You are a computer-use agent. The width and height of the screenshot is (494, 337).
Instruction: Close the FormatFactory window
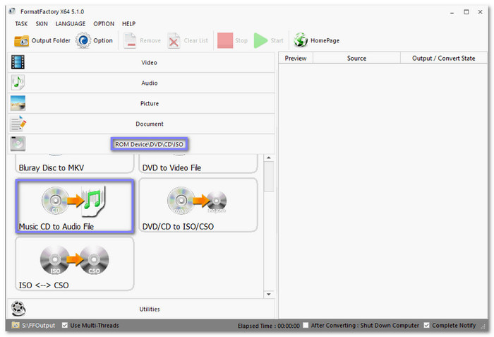pyautogui.click(x=480, y=12)
